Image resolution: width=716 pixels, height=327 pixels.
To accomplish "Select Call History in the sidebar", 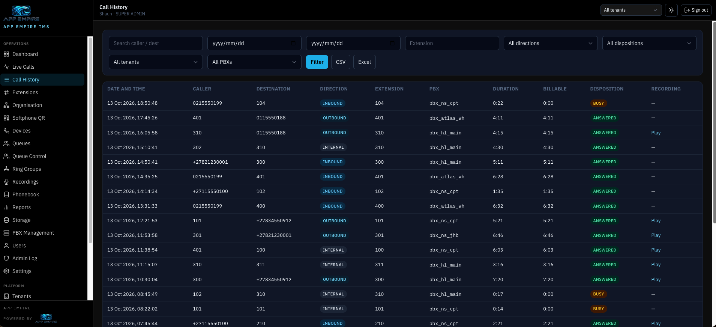I will 42,80.
